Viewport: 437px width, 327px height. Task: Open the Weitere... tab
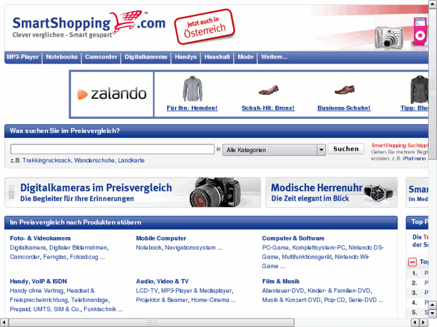click(274, 57)
